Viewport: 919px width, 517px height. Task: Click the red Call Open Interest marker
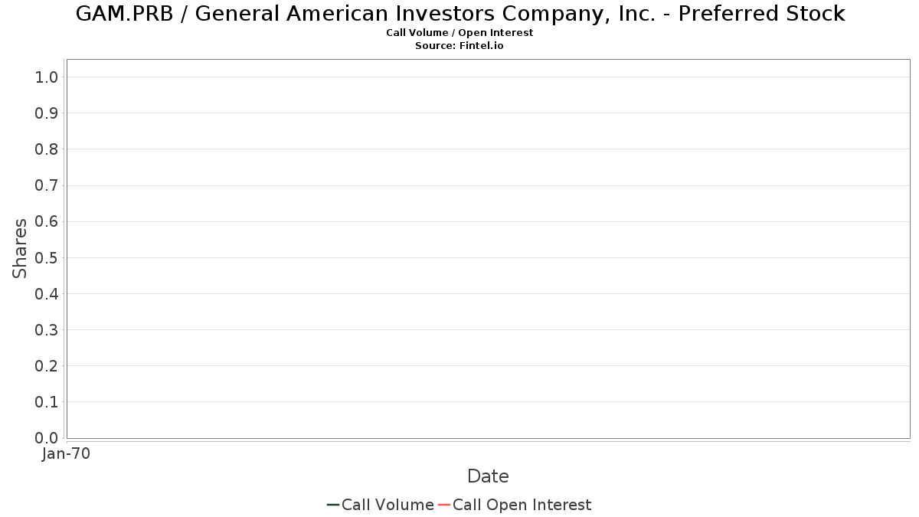coord(444,505)
